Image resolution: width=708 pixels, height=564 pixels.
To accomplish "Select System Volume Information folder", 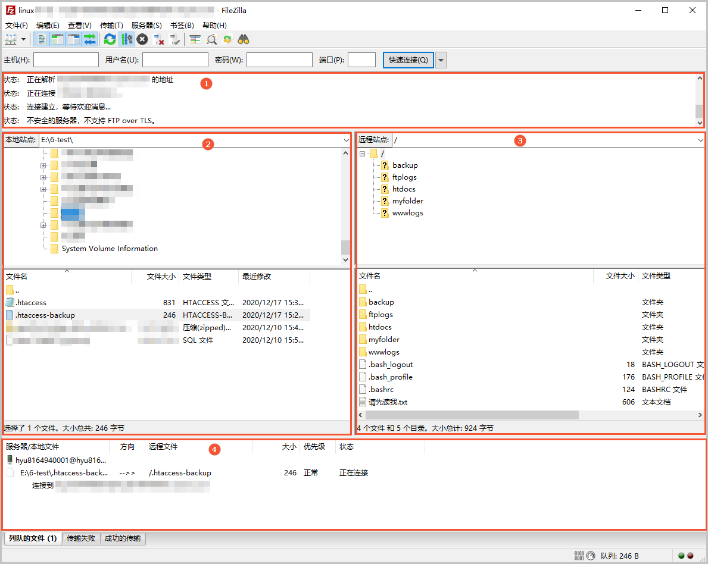I will pos(110,249).
